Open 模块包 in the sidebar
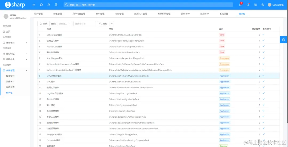The width and height of the screenshot is (288, 147). [x=9, y=93]
